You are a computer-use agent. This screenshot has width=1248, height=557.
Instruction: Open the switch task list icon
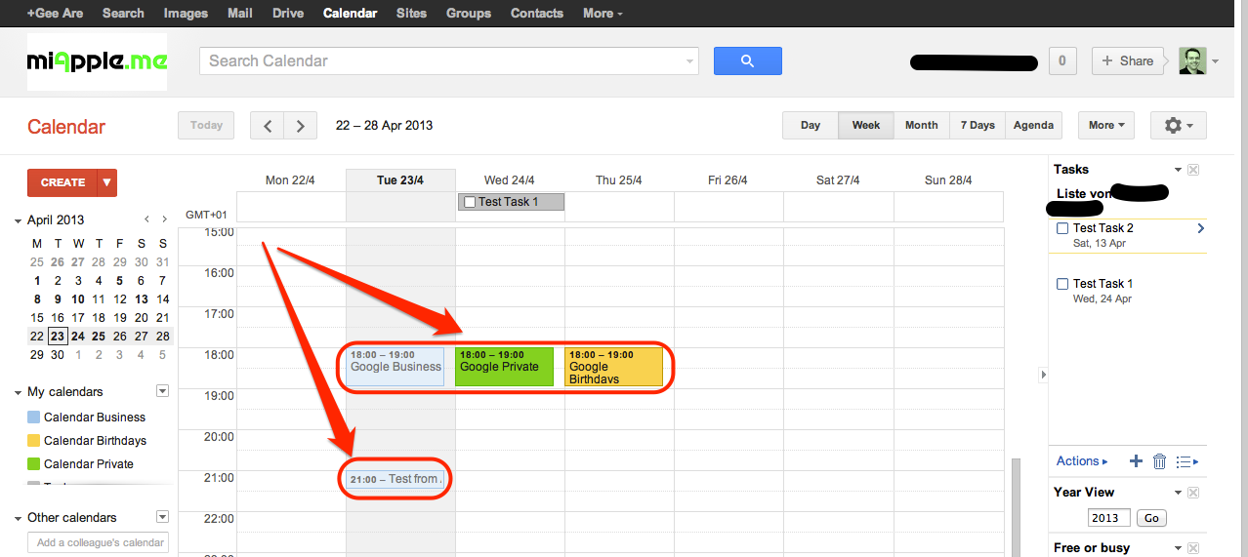coord(1187,461)
